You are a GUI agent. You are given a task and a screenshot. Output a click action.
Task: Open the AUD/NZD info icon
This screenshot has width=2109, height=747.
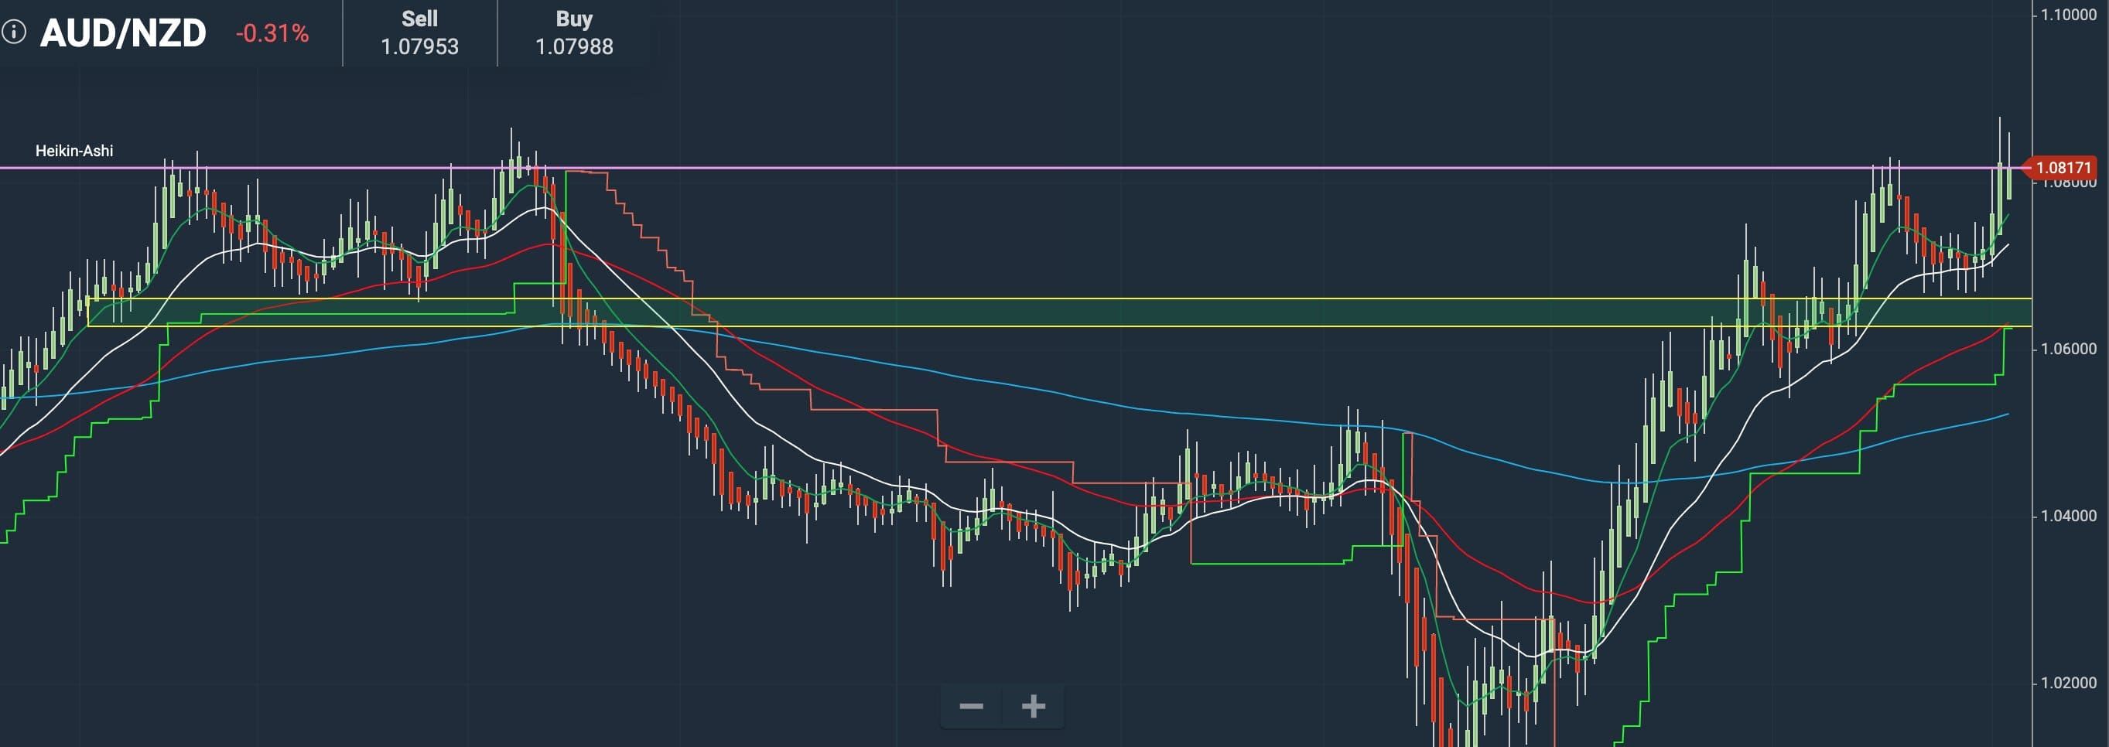click(x=13, y=32)
